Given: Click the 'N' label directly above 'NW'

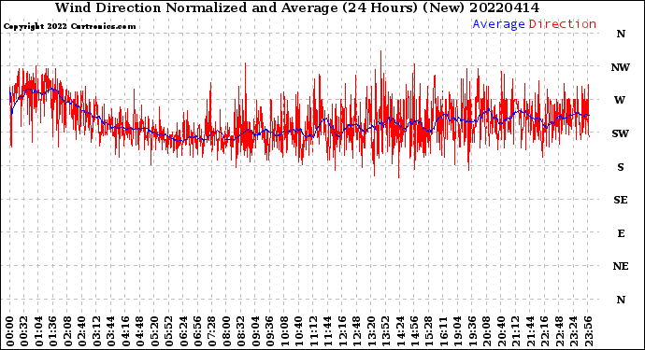Looking at the screenshot, I should point(621,35).
